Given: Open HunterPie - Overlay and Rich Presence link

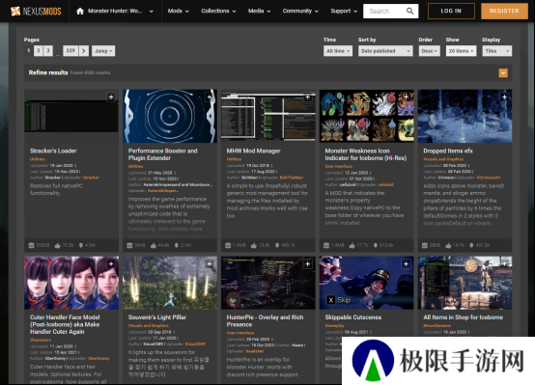Looking at the screenshot, I should point(265,321).
